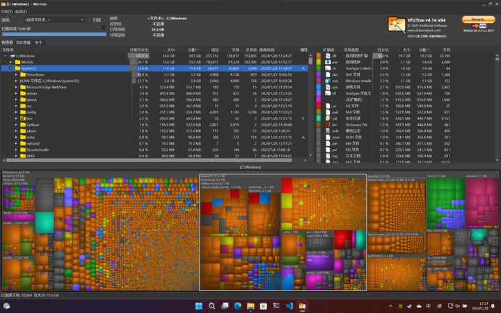Click the Donate button

(x=479, y=19)
